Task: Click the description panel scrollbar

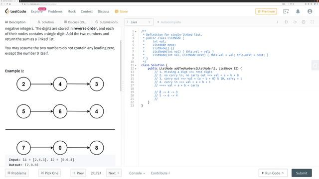Action: (x=121, y=66)
